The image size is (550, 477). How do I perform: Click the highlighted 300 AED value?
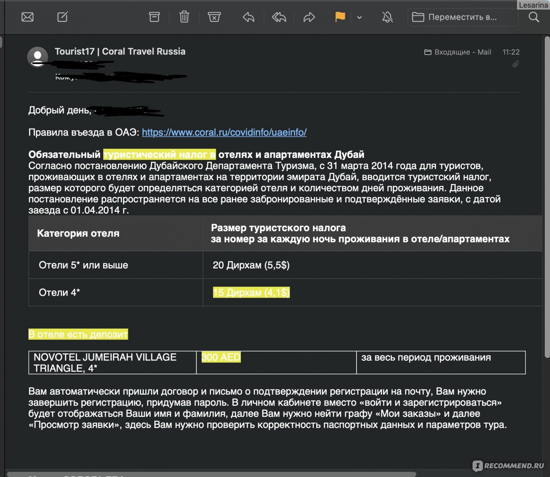[x=221, y=357]
